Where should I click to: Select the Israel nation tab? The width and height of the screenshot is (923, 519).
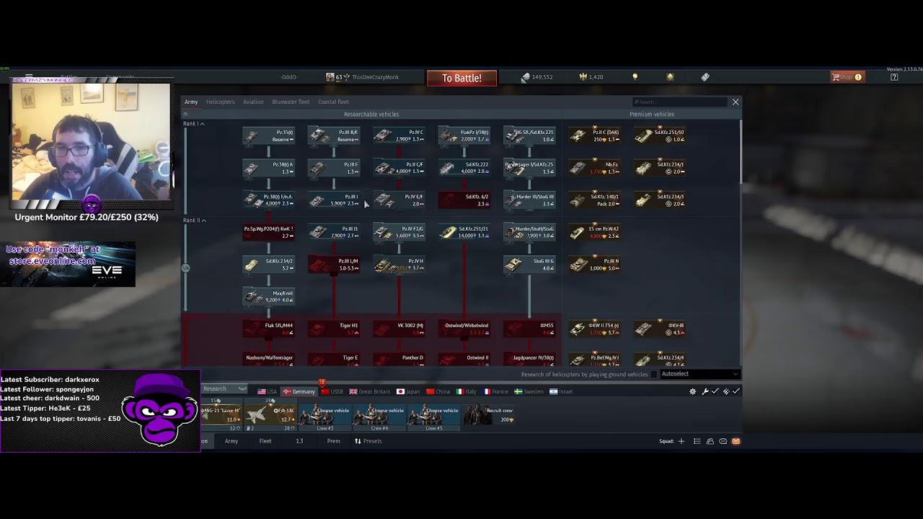point(561,391)
